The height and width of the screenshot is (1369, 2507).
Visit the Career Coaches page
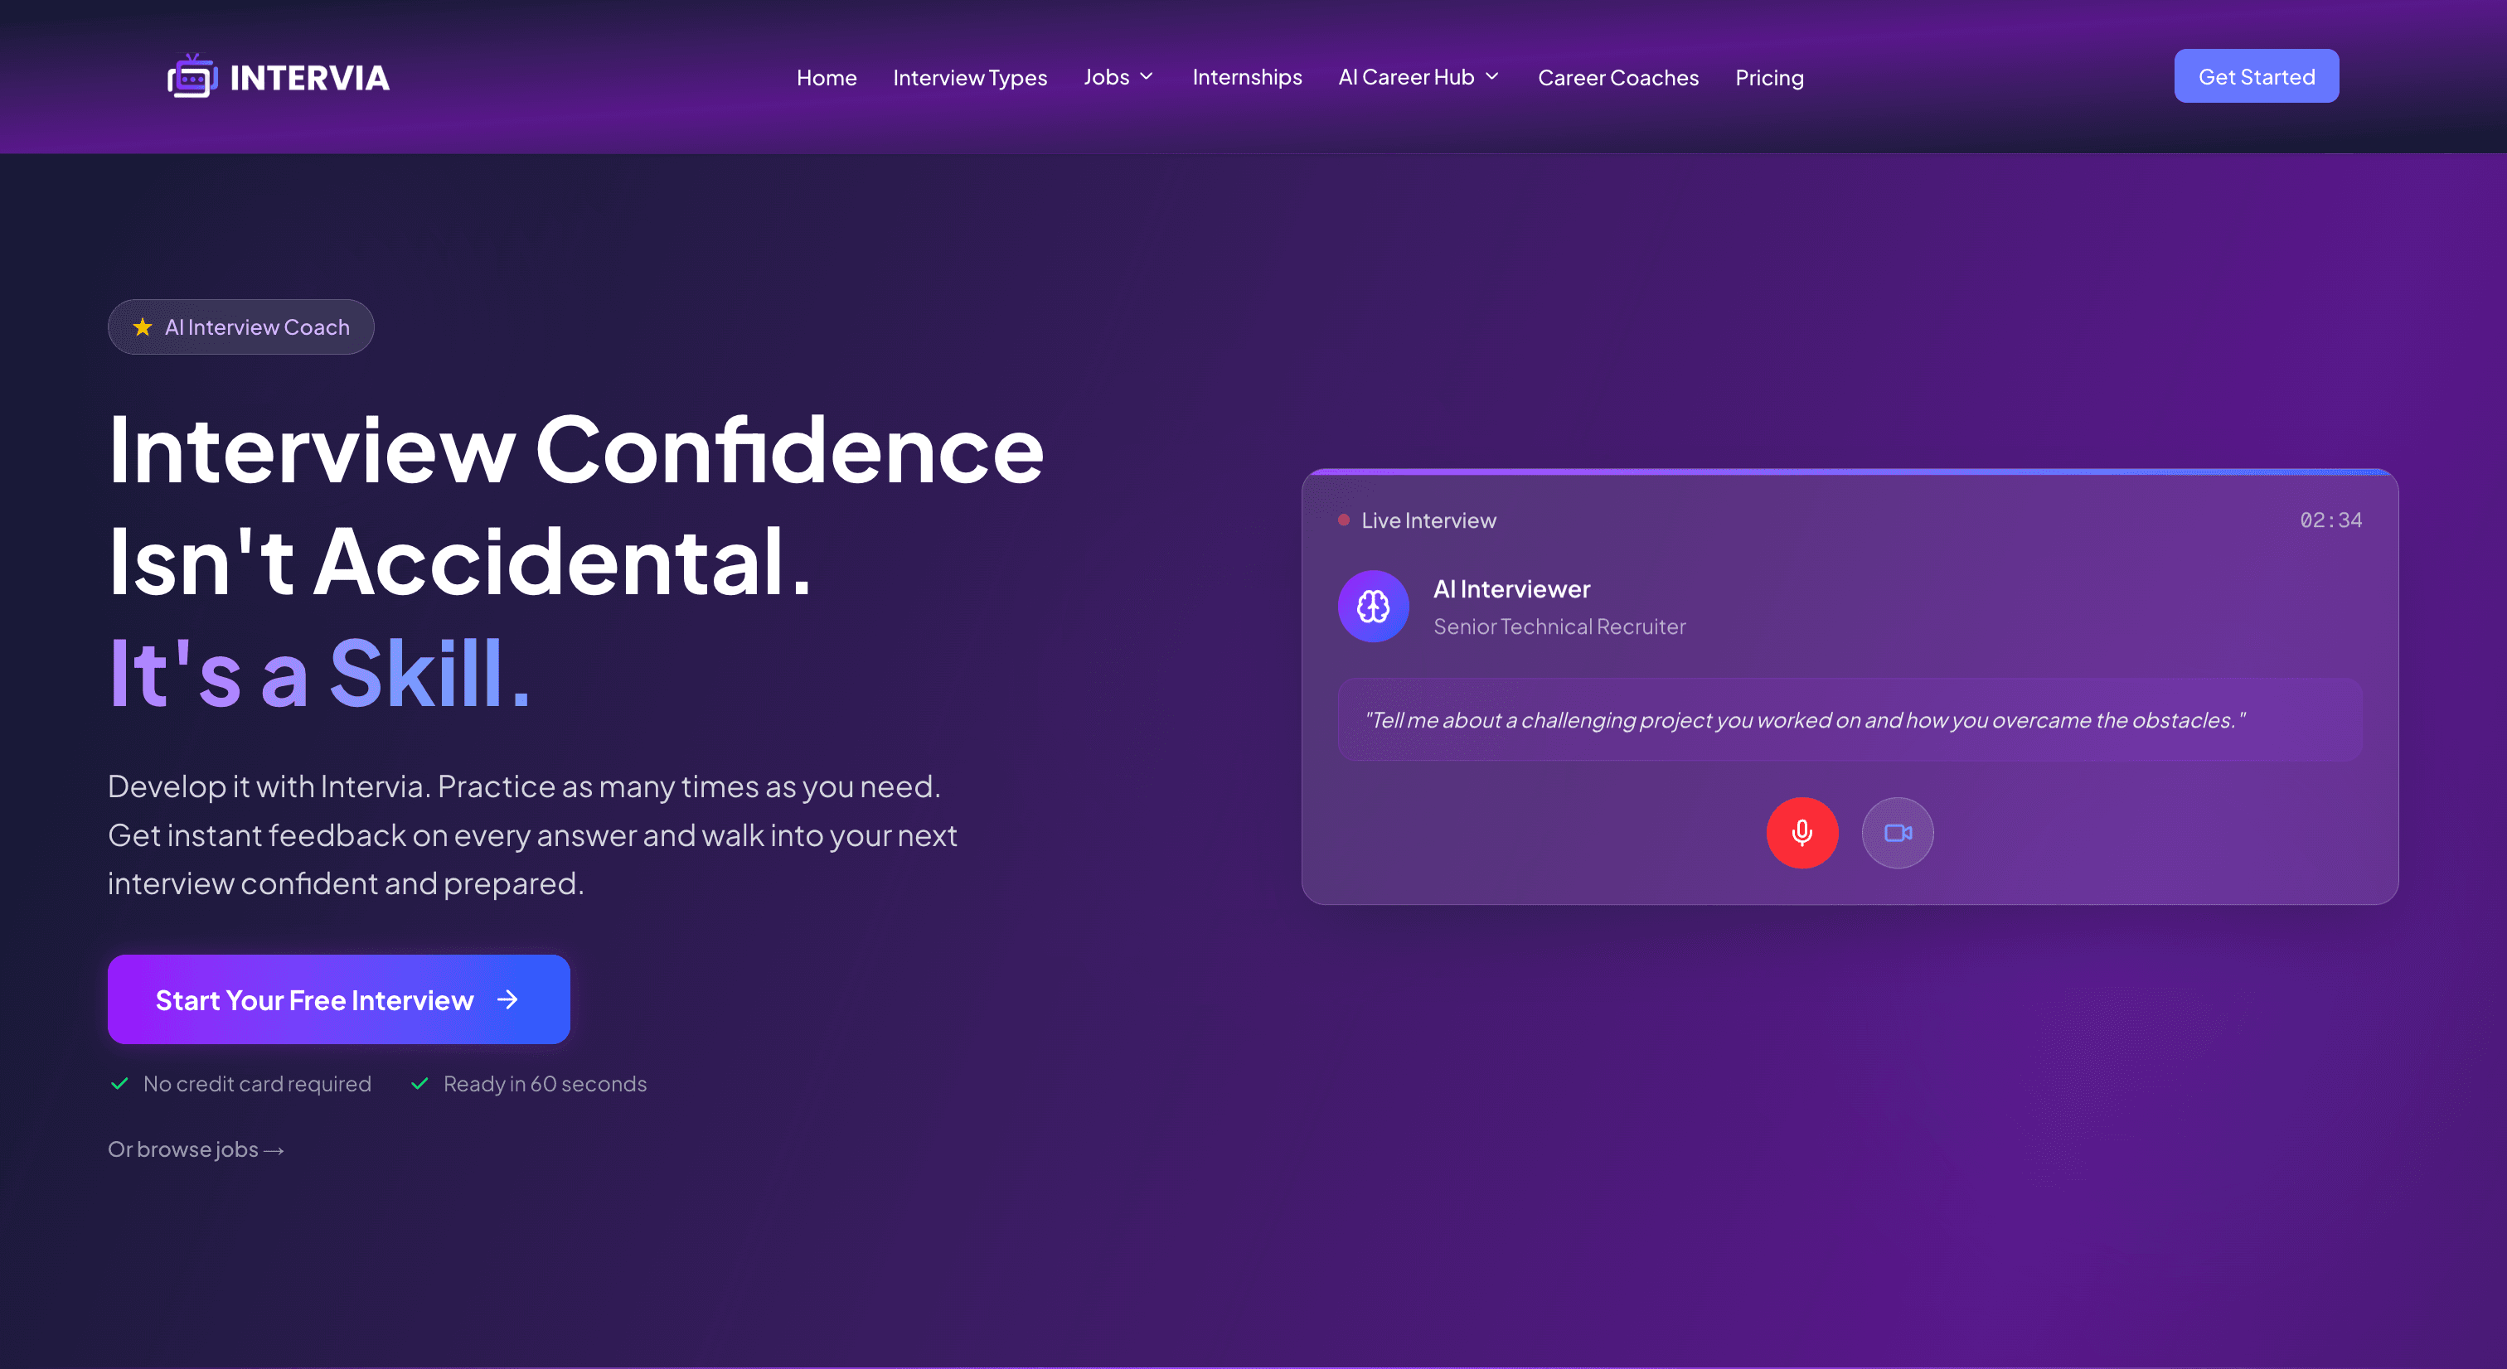tap(1617, 77)
